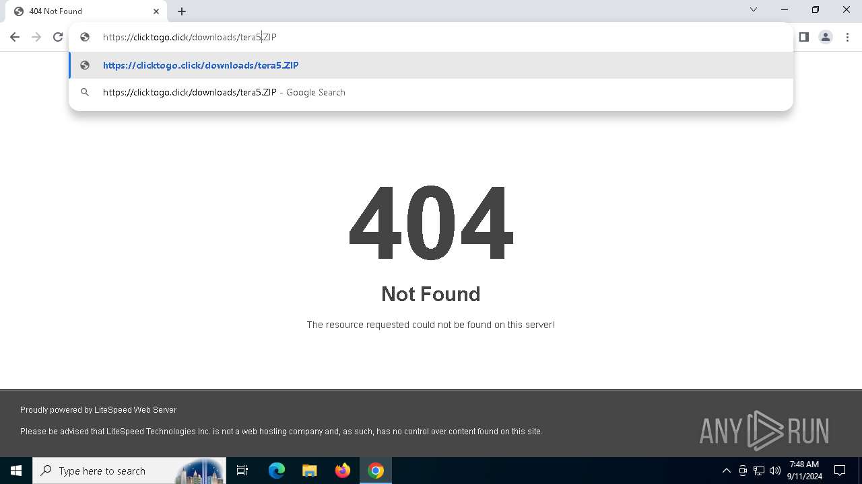This screenshot has height=484, width=862.
Task: Open the side panel button
Action: [803, 37]
